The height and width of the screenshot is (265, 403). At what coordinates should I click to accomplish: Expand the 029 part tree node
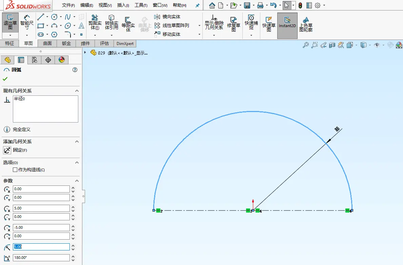click(85, 52)
